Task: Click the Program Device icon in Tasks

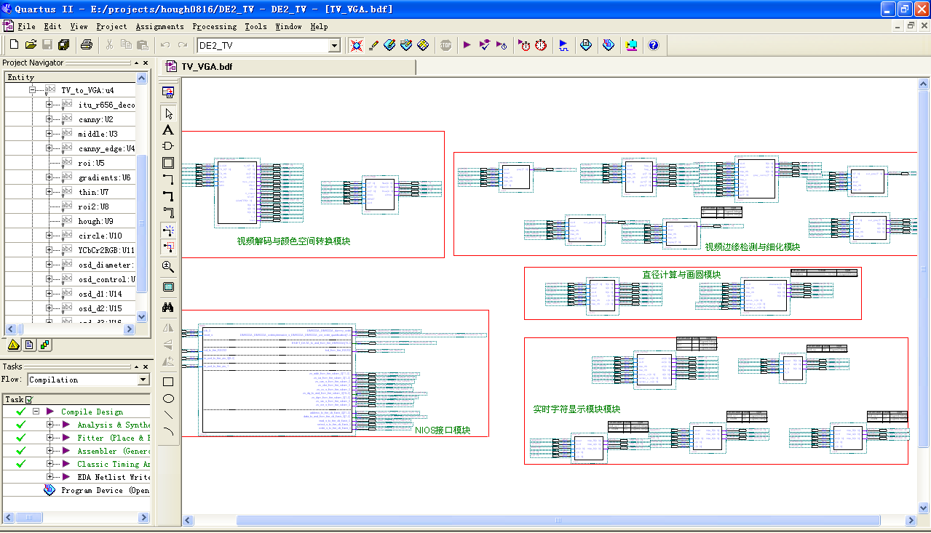Action: pyautogui.click(x=49, y=490)
